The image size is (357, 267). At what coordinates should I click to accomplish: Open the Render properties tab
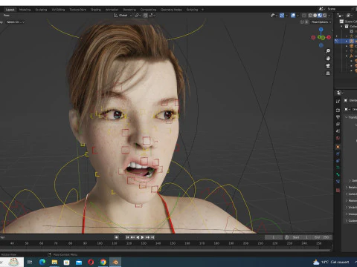338,110
